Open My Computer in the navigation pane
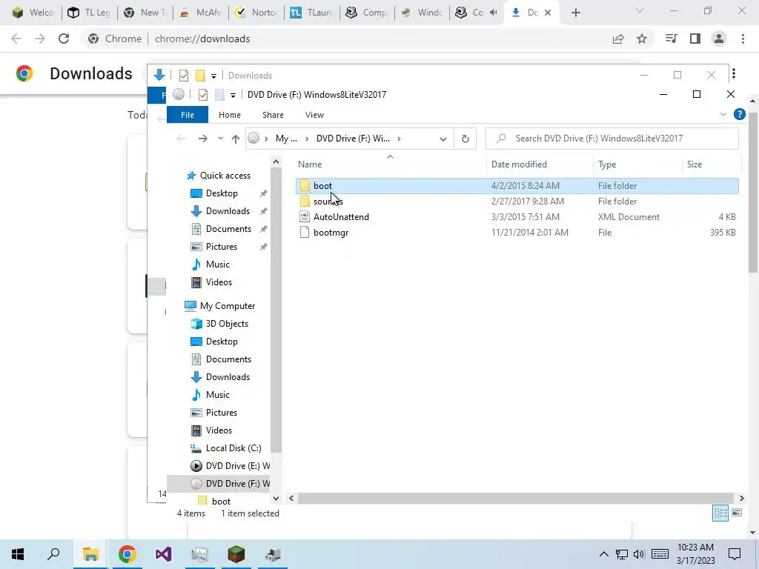This screenshot has height=569, width=759. (x=227, y=306)
